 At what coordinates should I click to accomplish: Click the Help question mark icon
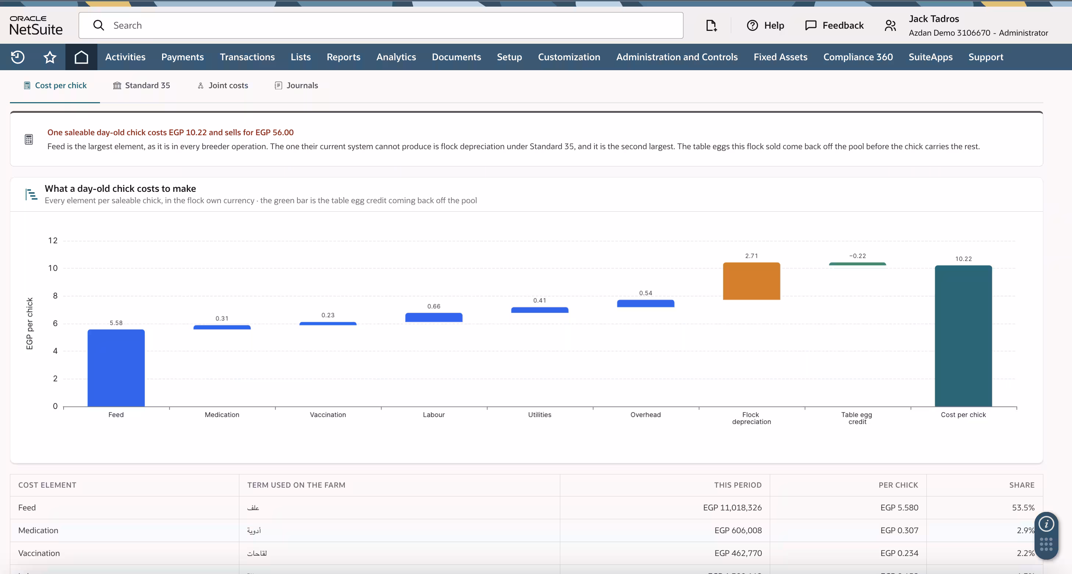pyautogui.click(x=753, y=25)
